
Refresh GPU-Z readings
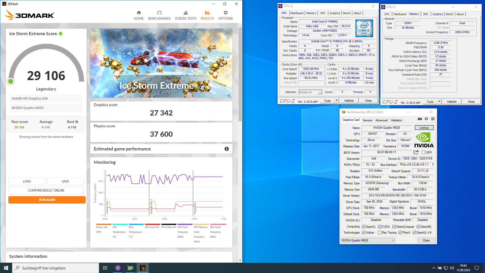point(426,119)
